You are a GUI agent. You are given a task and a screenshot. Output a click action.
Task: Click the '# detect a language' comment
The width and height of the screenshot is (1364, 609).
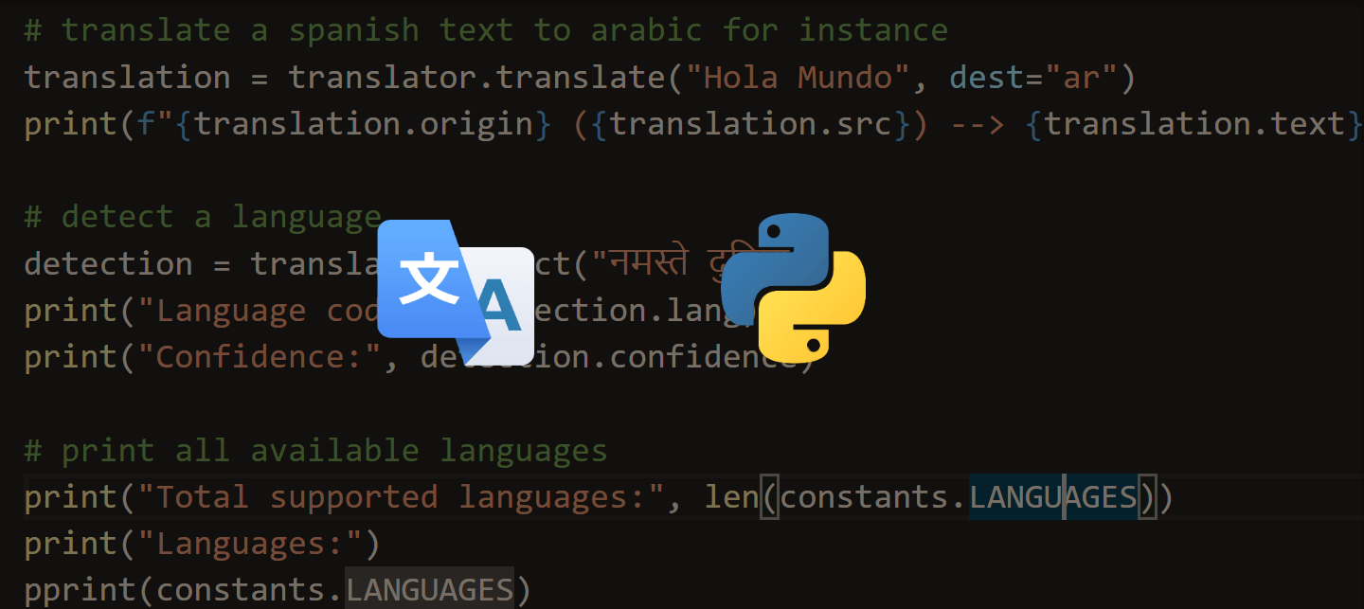[202, 216]
